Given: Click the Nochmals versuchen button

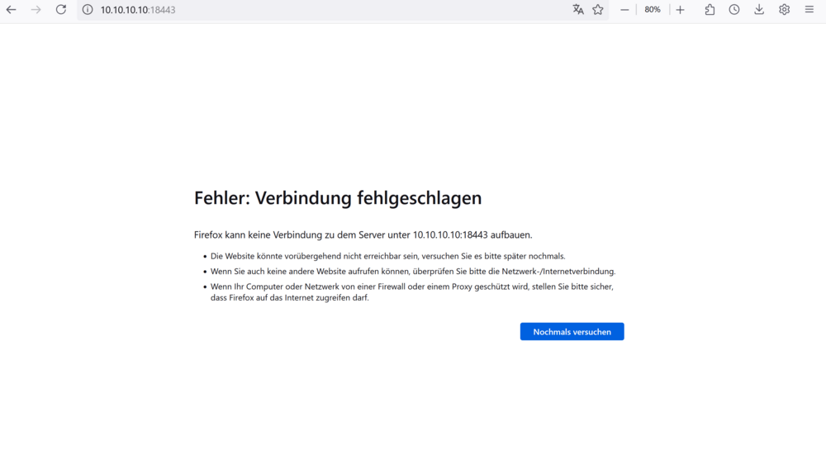Looking at the screenshot, I should click(572, 332).
